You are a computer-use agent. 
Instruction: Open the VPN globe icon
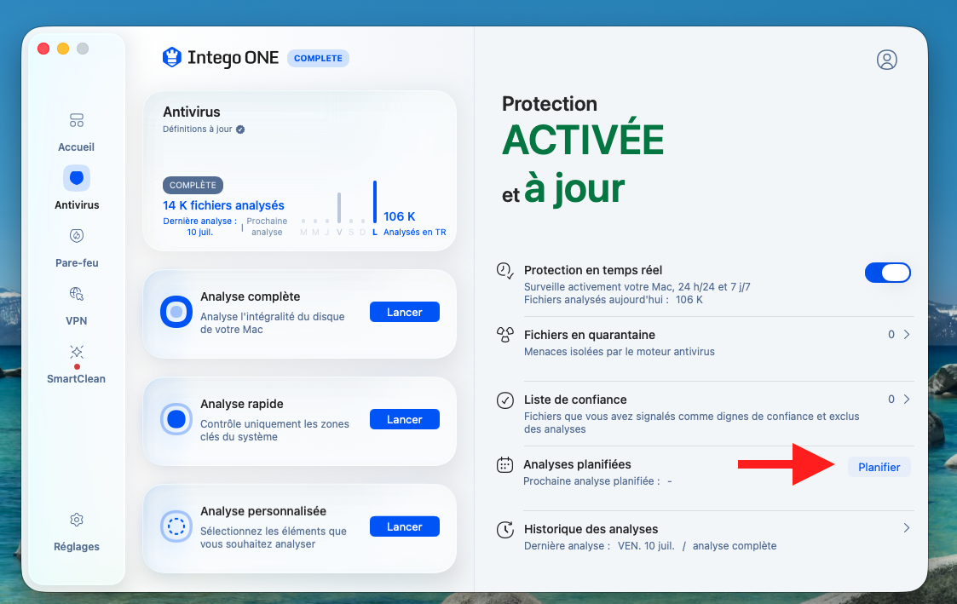[77, 293]
